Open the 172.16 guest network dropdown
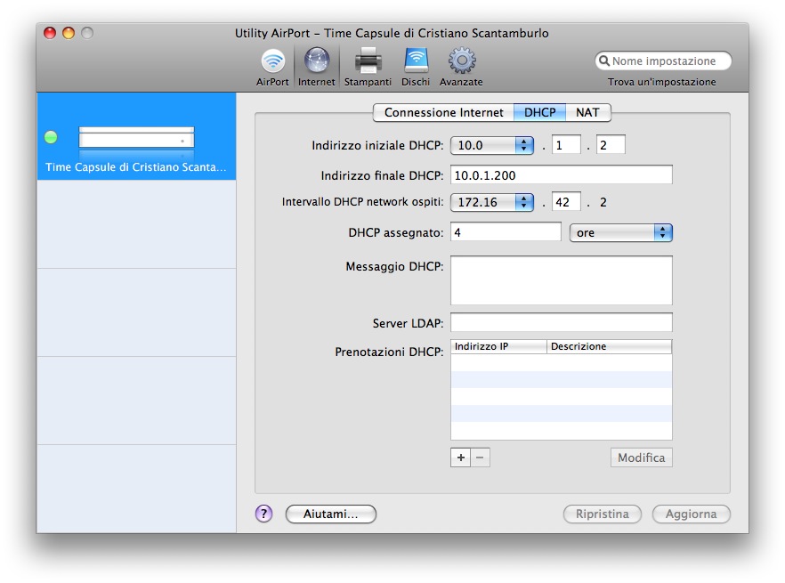The width and height of the screenshot is (785, 583). [x=492, y=202]
